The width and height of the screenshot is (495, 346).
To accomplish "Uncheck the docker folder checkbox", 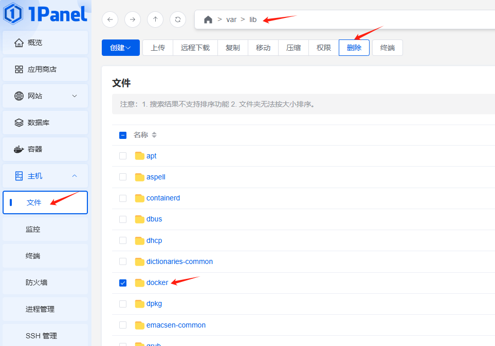I will [123, 283].
